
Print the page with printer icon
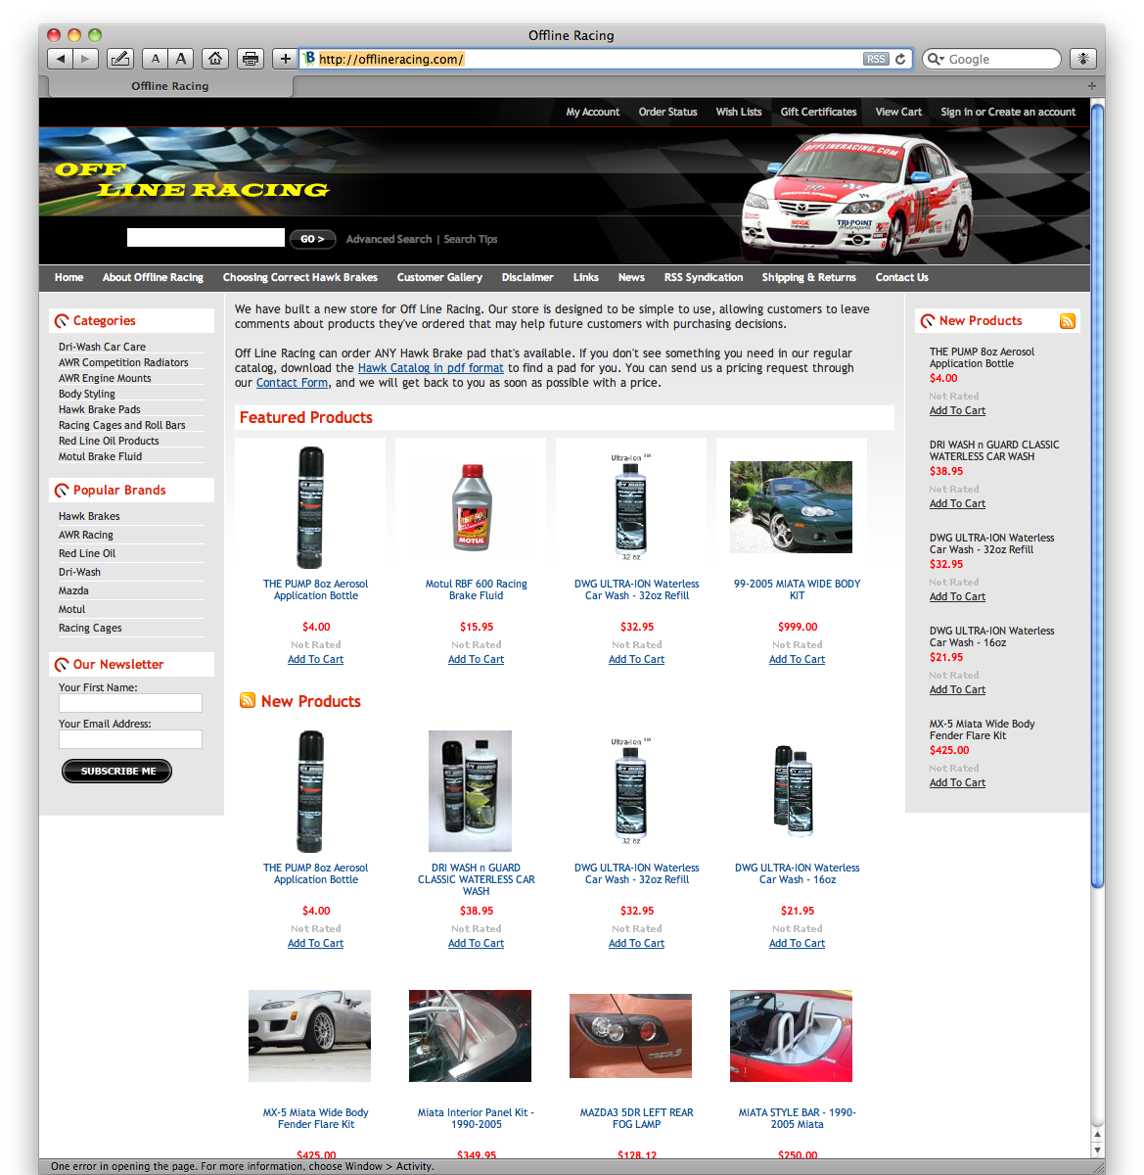click(251, 59)
